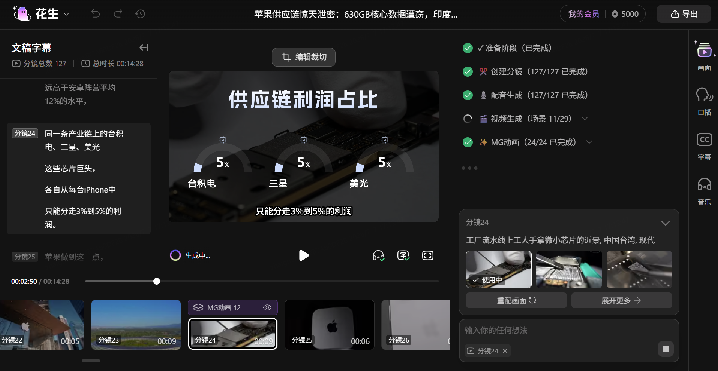Select subtitle line 只能分走3%到5%的利润。
The width and height of the screenshot is (718, 371).
coord(83,218)
